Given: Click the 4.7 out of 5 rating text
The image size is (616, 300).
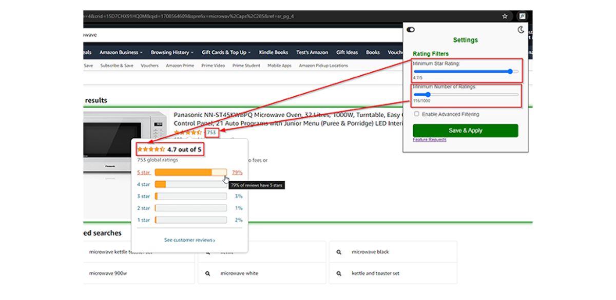Looking at the screenshot, I should pyautogui.click(x=184, y=149).
